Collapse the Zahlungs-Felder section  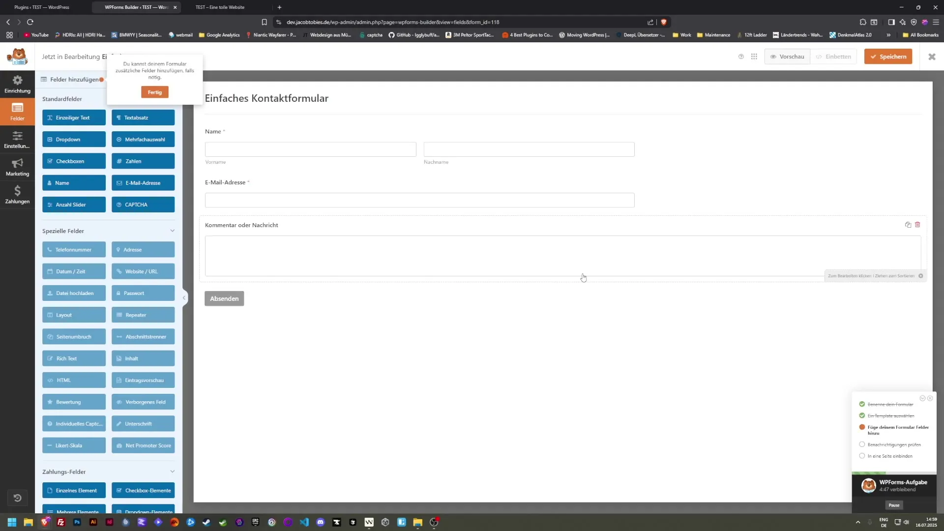click(173, 471)
